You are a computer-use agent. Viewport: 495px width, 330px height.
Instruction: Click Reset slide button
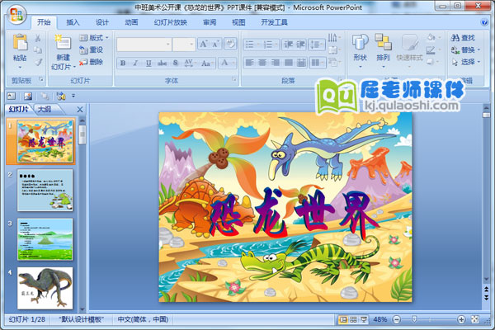point(92,49)
